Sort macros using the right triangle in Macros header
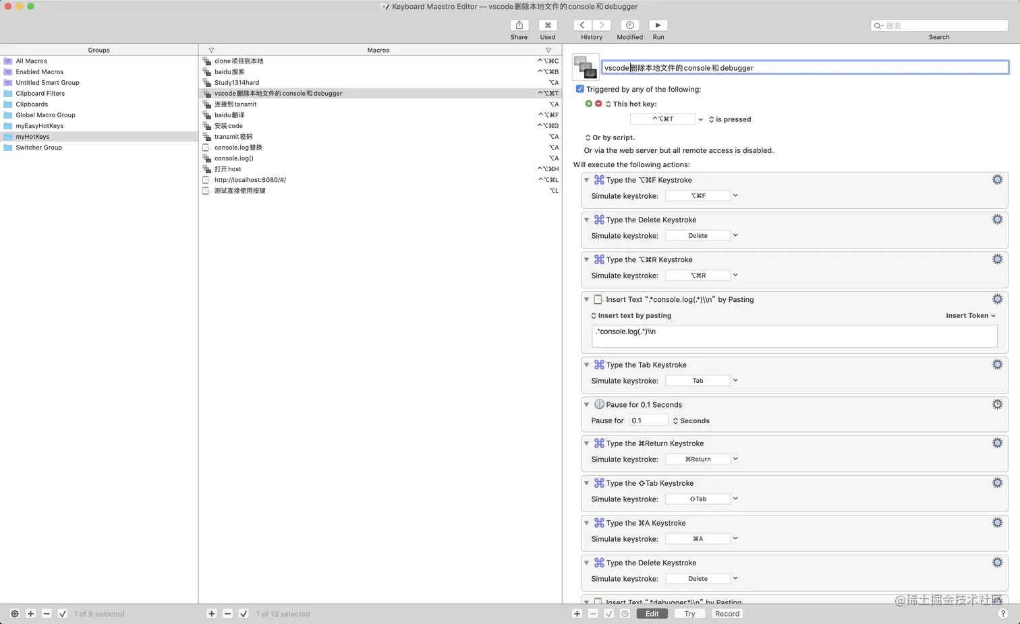Screen dimensions: 1020x624 [548, 50]
